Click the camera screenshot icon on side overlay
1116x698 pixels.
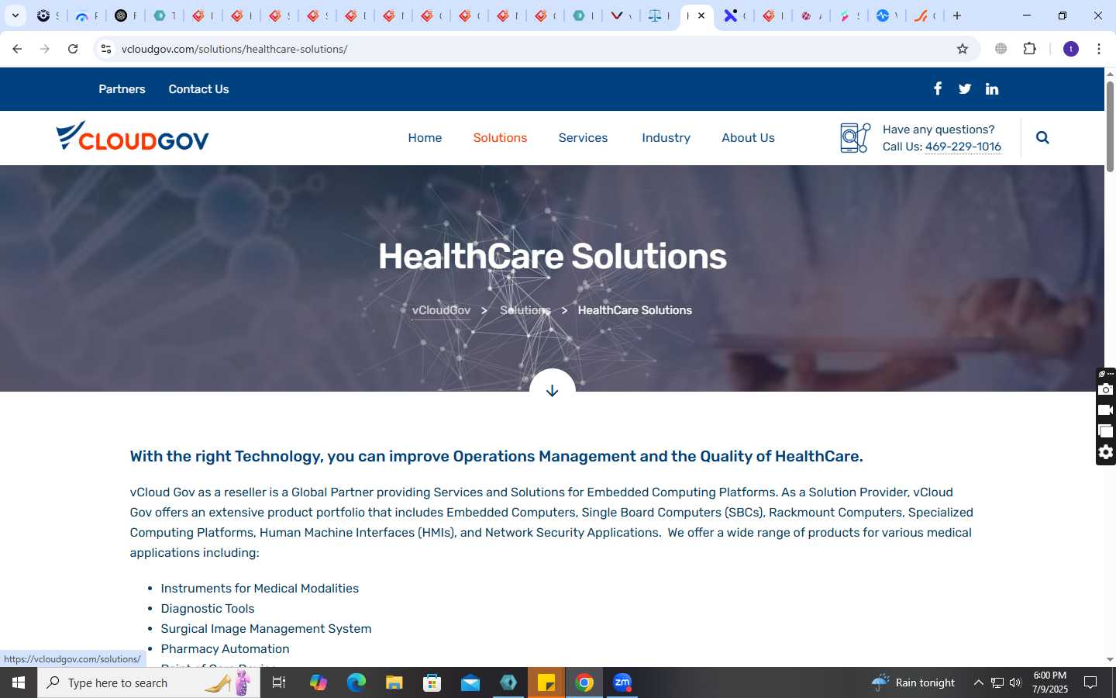[1106, 389]
